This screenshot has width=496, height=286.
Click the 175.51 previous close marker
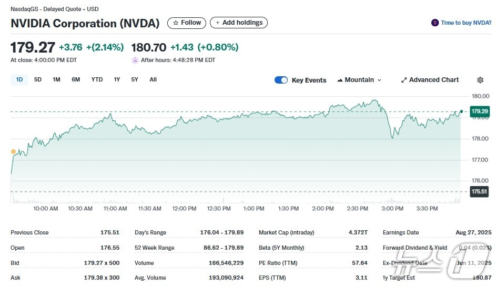click(x=479, y=192)
